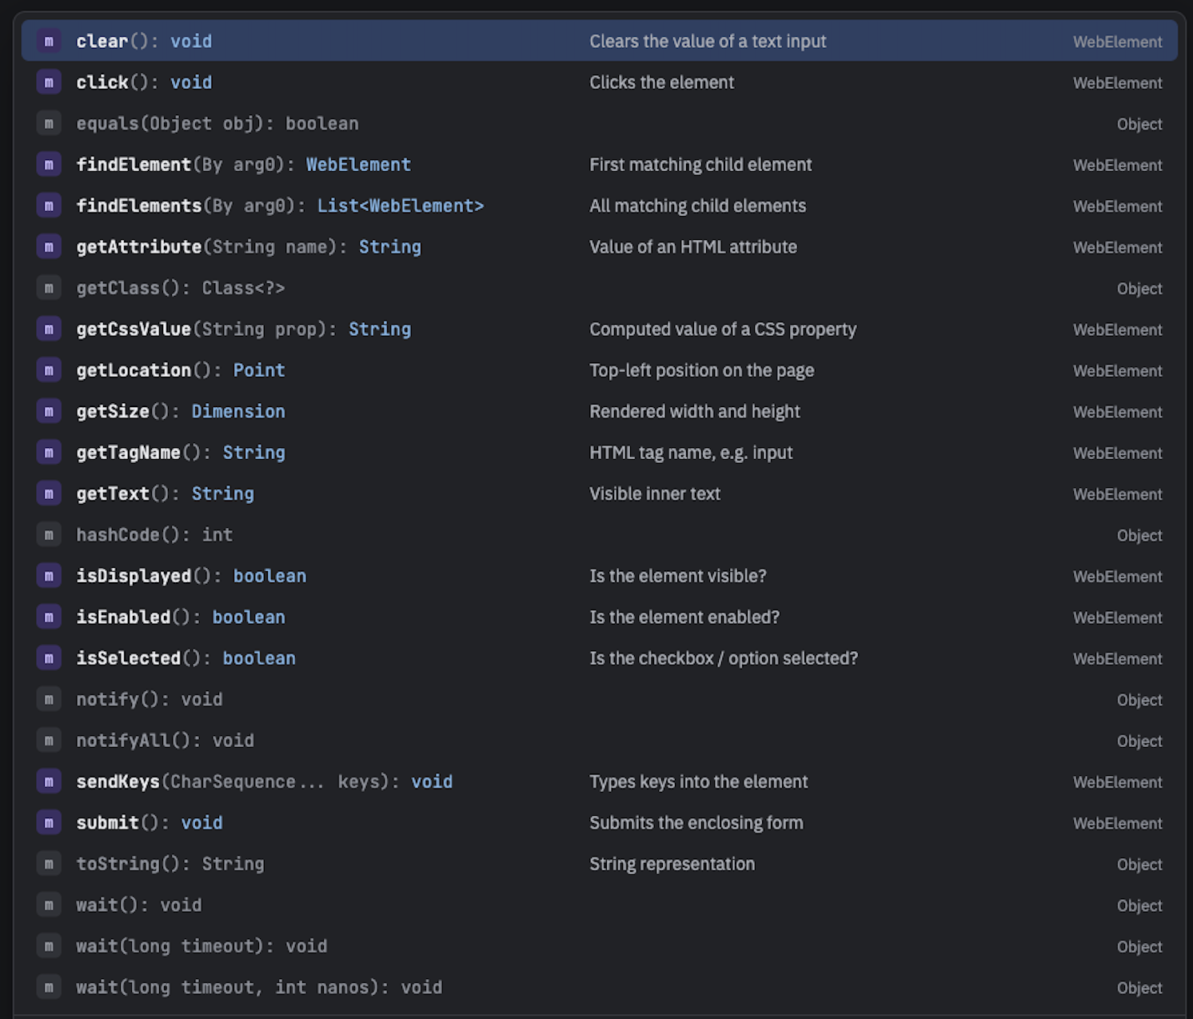
Task: Click the "All matching child elements" description
Action: tap(697, 206)
